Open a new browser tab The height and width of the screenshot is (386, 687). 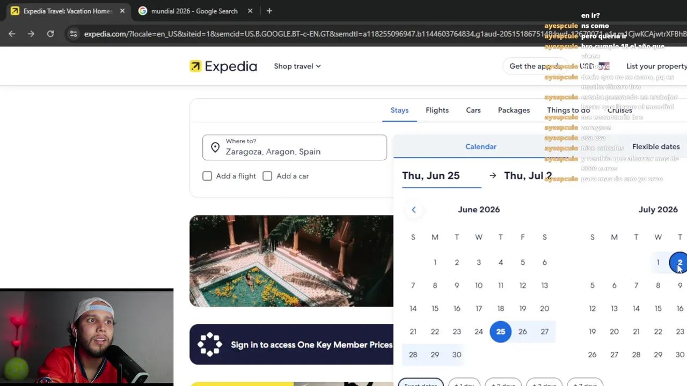[269, 11]
